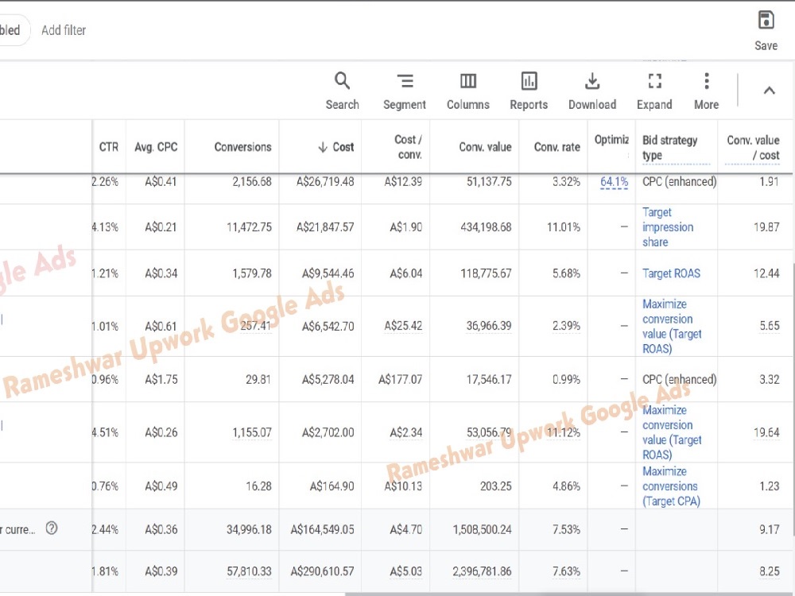This screenshot has height=596, width=795.
Task: Sort by Conv. value / cost header
Action: coord(753,148)
